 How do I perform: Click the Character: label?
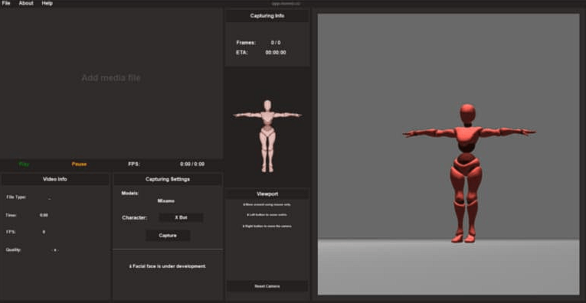point(135,217)
